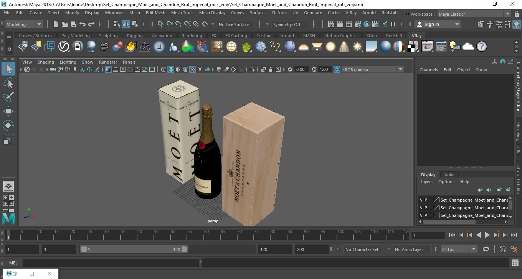Open the Deform menu
Screen dimensions: 522x279
tap(279, 13)
